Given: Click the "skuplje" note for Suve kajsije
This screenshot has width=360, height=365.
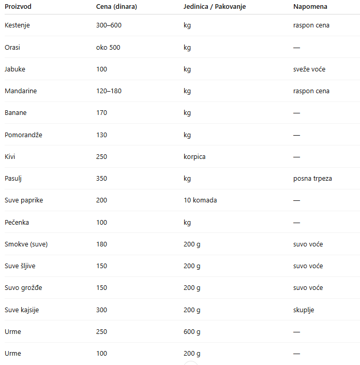Looking at the screenshot, I should (x=304, y=310).
